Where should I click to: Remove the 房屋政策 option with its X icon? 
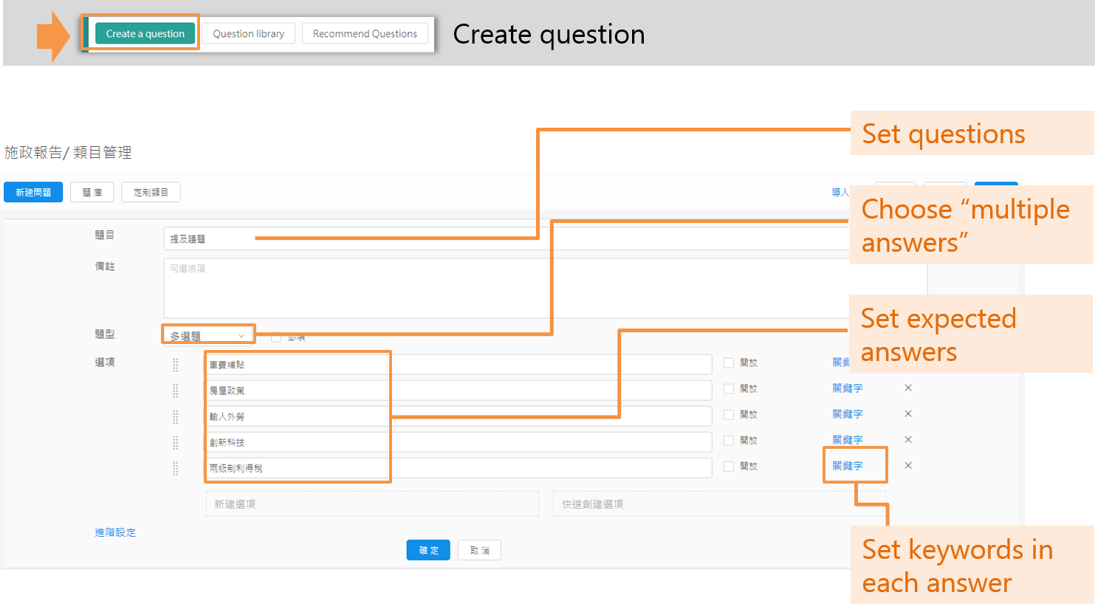(908, 388)
